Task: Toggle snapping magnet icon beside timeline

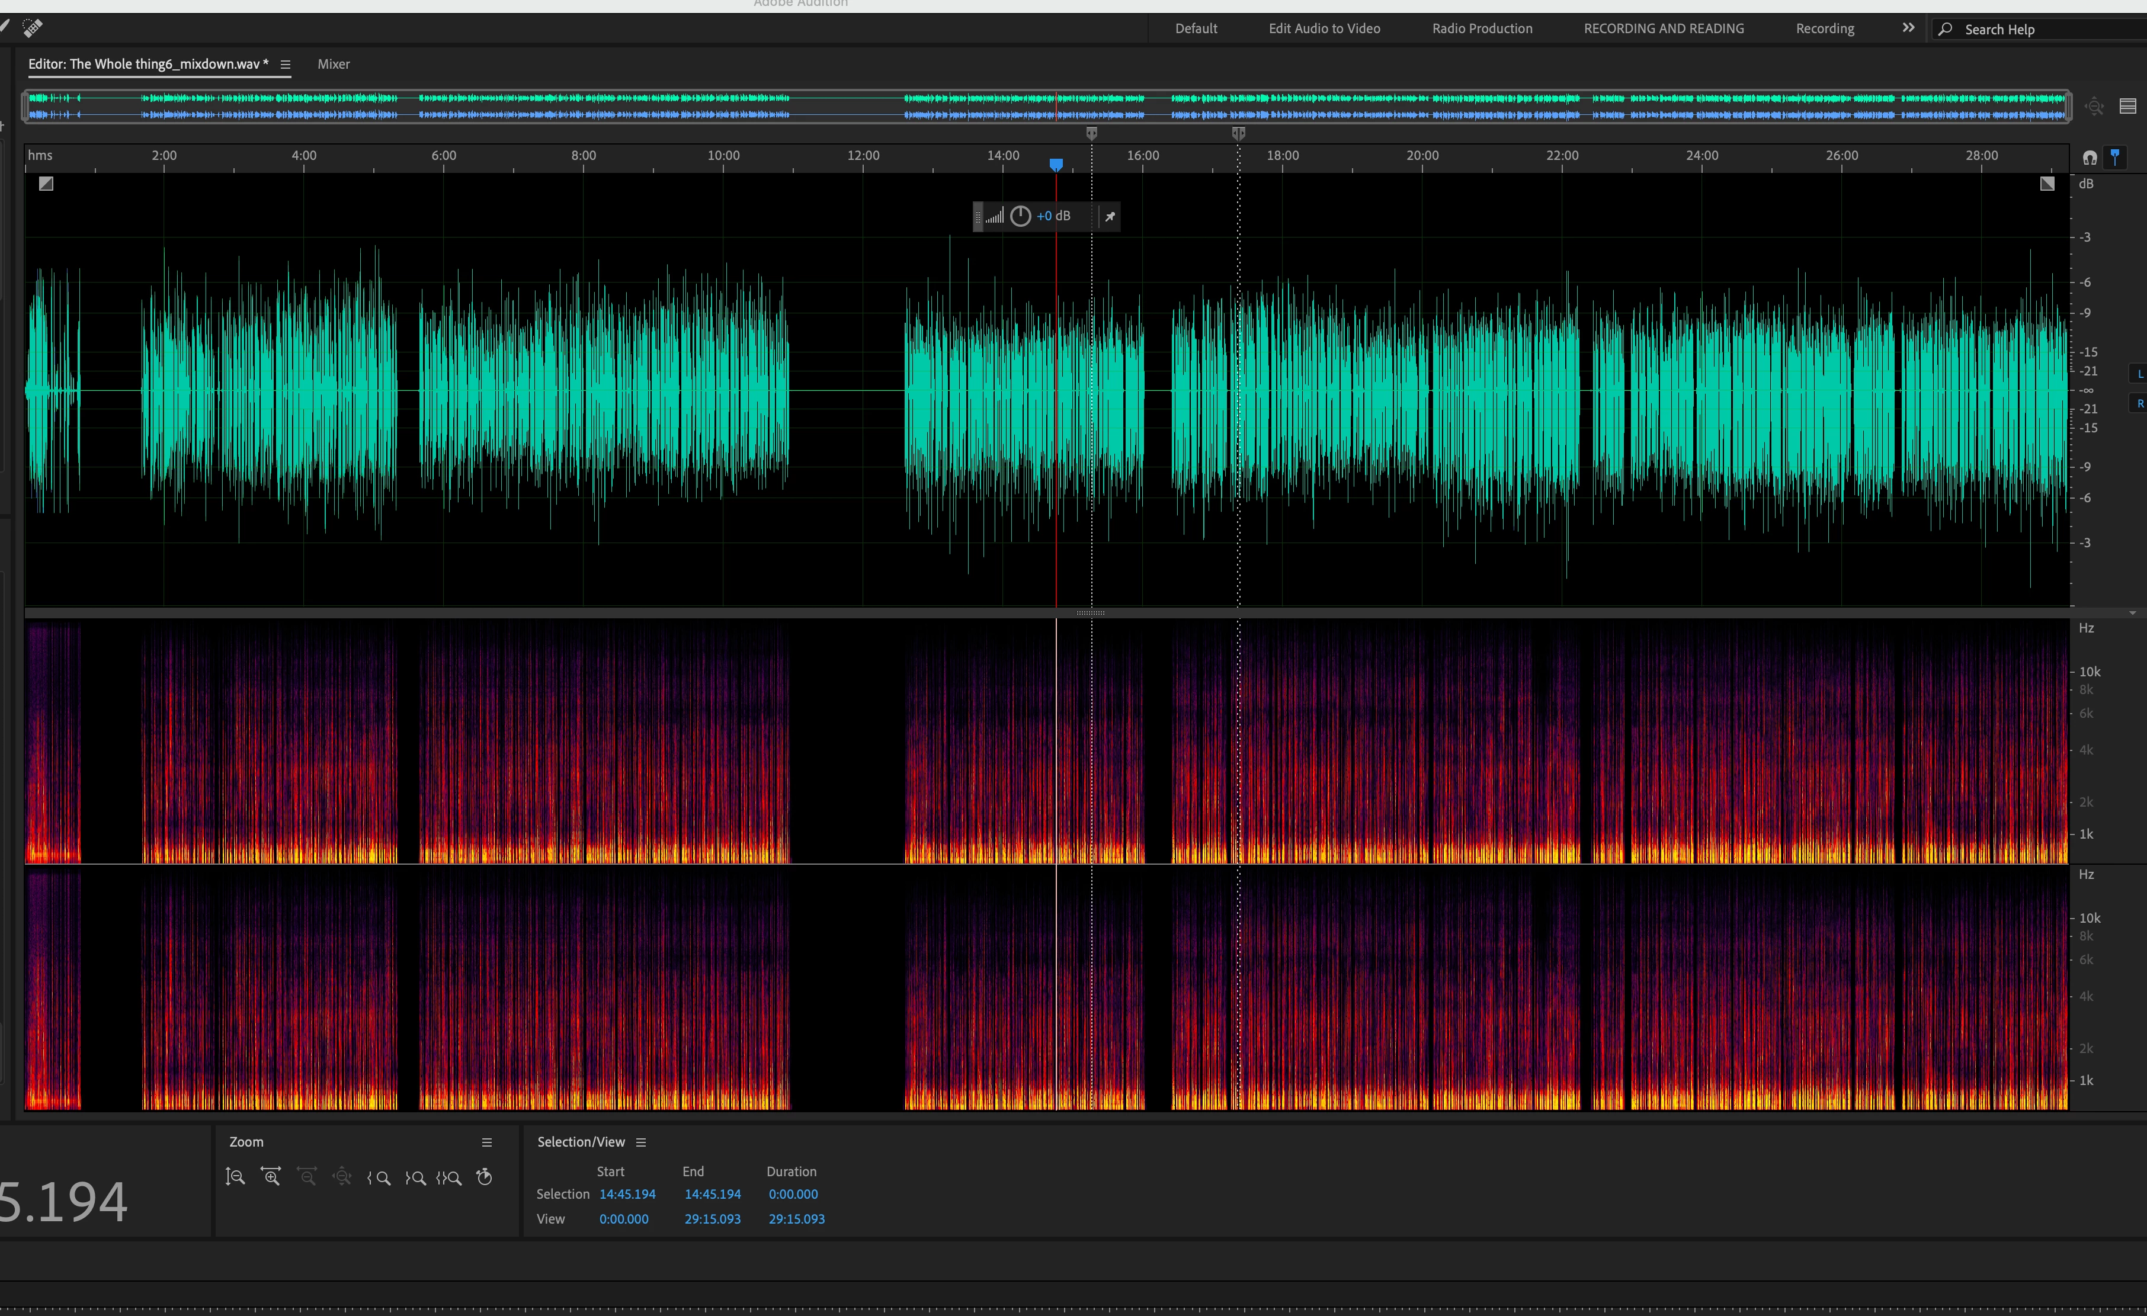Action: (x=2090, y=158)
